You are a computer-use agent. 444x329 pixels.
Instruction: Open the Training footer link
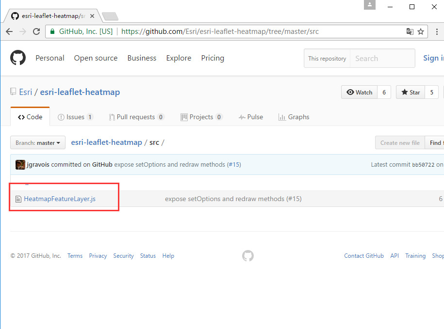pyautogui.click(x=415, y=256)
